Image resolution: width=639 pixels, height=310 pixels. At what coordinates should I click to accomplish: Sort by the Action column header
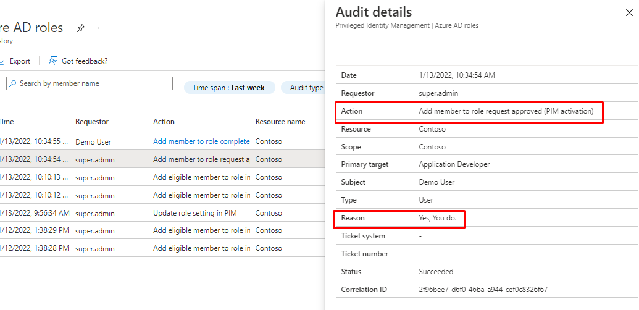[164, 122]
